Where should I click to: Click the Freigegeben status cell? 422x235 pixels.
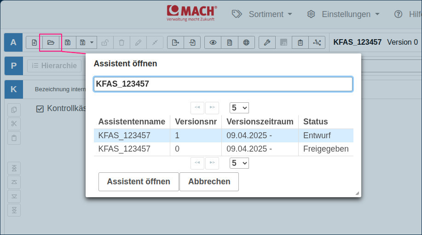click(326, 149)
